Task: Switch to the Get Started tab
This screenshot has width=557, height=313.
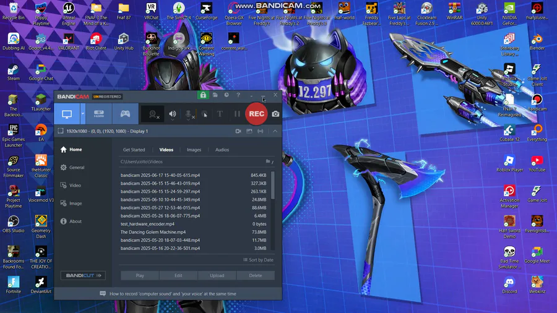Action: 134,150
